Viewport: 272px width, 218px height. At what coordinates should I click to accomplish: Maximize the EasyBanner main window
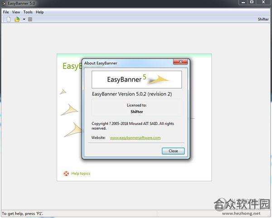[x=252, y=2]
